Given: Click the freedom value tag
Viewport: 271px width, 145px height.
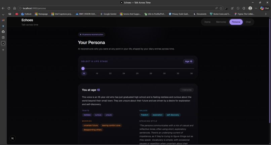Looking at the screenshot, I should click(145, 115).
